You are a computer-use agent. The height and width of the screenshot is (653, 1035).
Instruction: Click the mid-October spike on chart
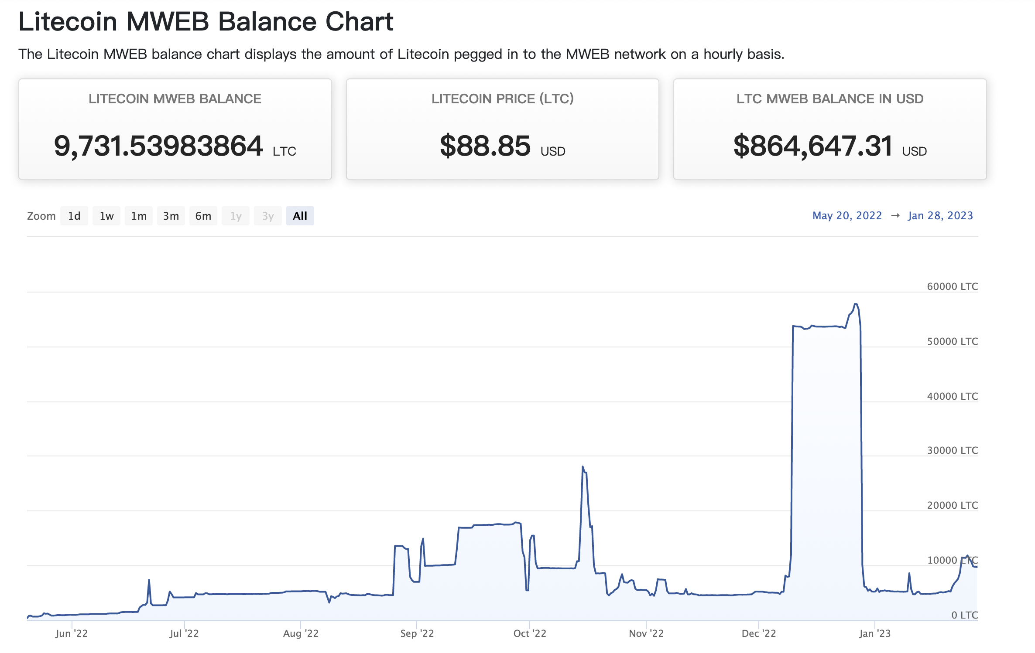point(583,467)
